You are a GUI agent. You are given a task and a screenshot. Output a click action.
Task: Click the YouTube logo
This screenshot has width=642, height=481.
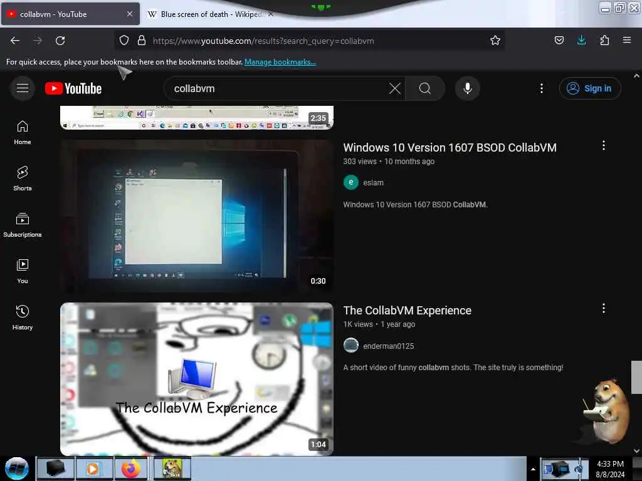pos(73,88)
